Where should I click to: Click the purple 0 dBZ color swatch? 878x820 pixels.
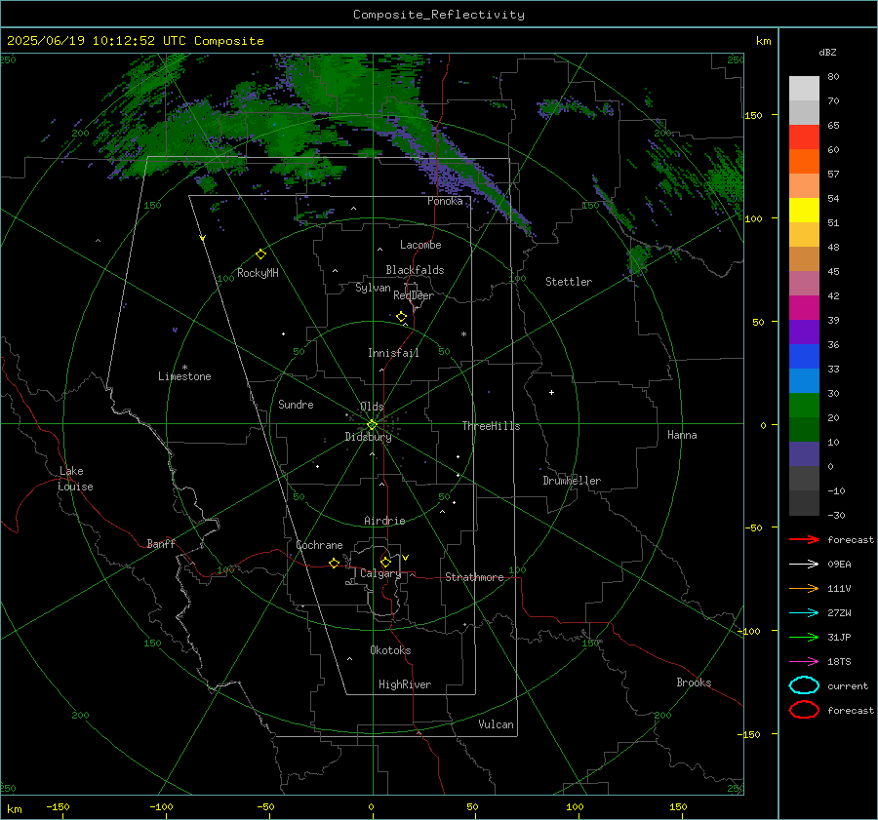(804, 454)
